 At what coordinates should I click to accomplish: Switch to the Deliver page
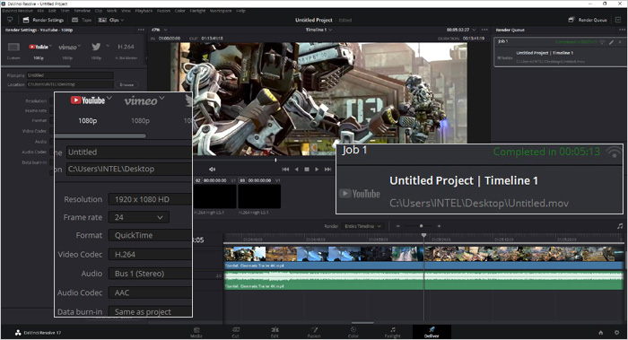click(x=432, y=333)
